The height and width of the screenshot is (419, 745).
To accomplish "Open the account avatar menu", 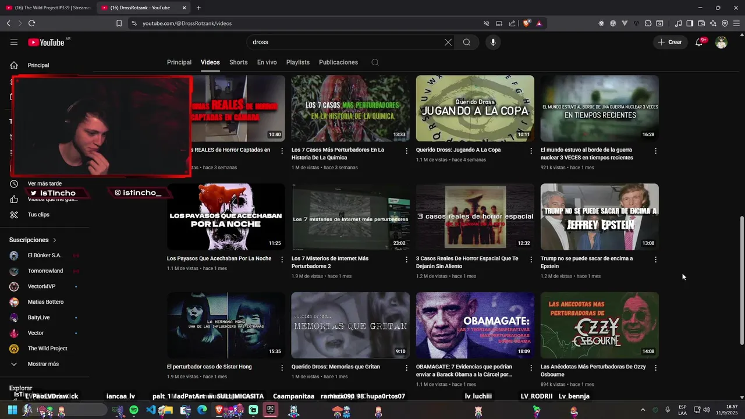I will pos(721,42).
